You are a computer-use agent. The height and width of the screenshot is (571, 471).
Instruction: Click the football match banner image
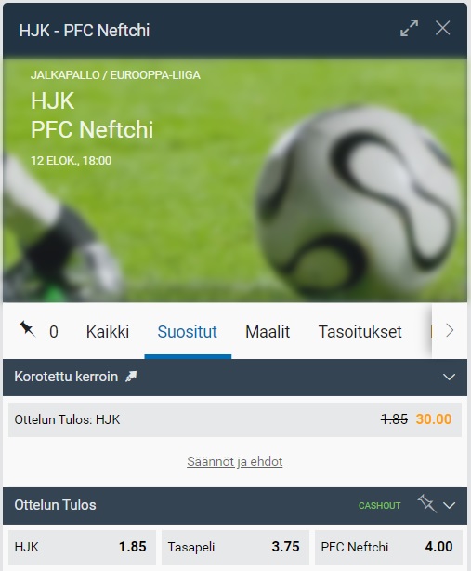(x=235, y=180)
